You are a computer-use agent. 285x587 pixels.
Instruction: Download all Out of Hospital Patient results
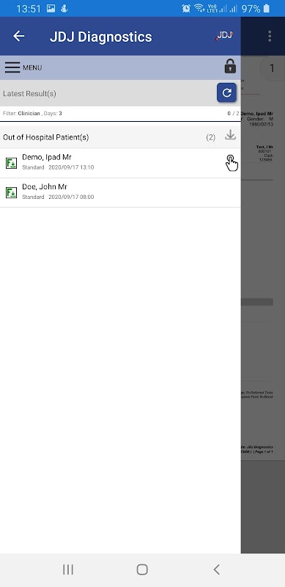click(230, 135)
